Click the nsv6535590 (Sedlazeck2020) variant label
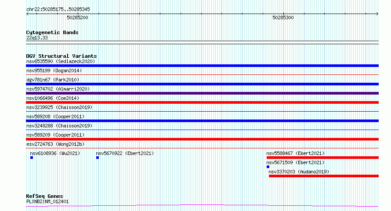Viewport: 391px width, 211px height. [61, 61]
